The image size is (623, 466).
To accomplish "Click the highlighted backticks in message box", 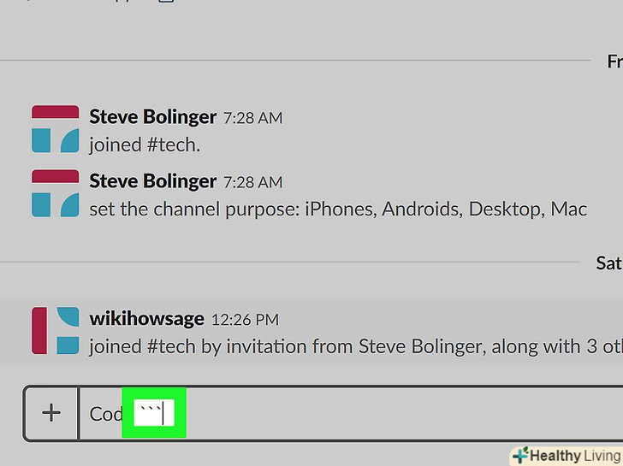I will point(153,414).
